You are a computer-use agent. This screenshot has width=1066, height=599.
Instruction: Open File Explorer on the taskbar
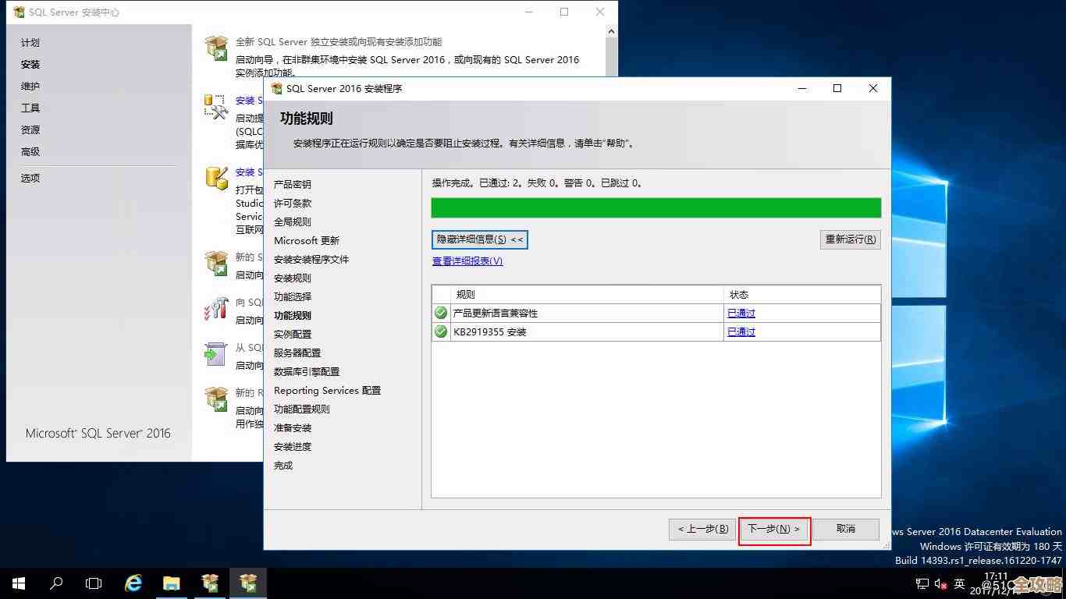point(172,583)
